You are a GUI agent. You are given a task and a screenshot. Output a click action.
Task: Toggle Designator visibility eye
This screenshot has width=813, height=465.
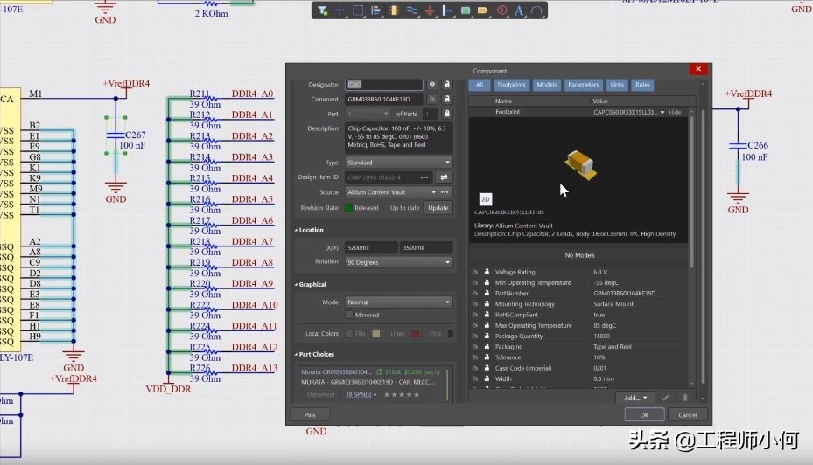432,85
